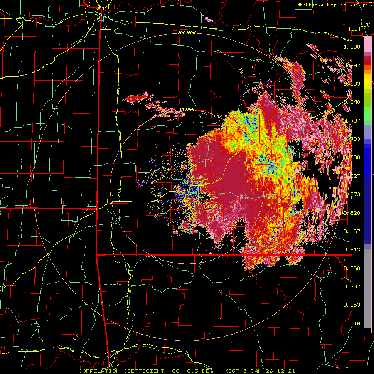
Task: Click the 0.680 legend value
Action: tap(352, 157)
